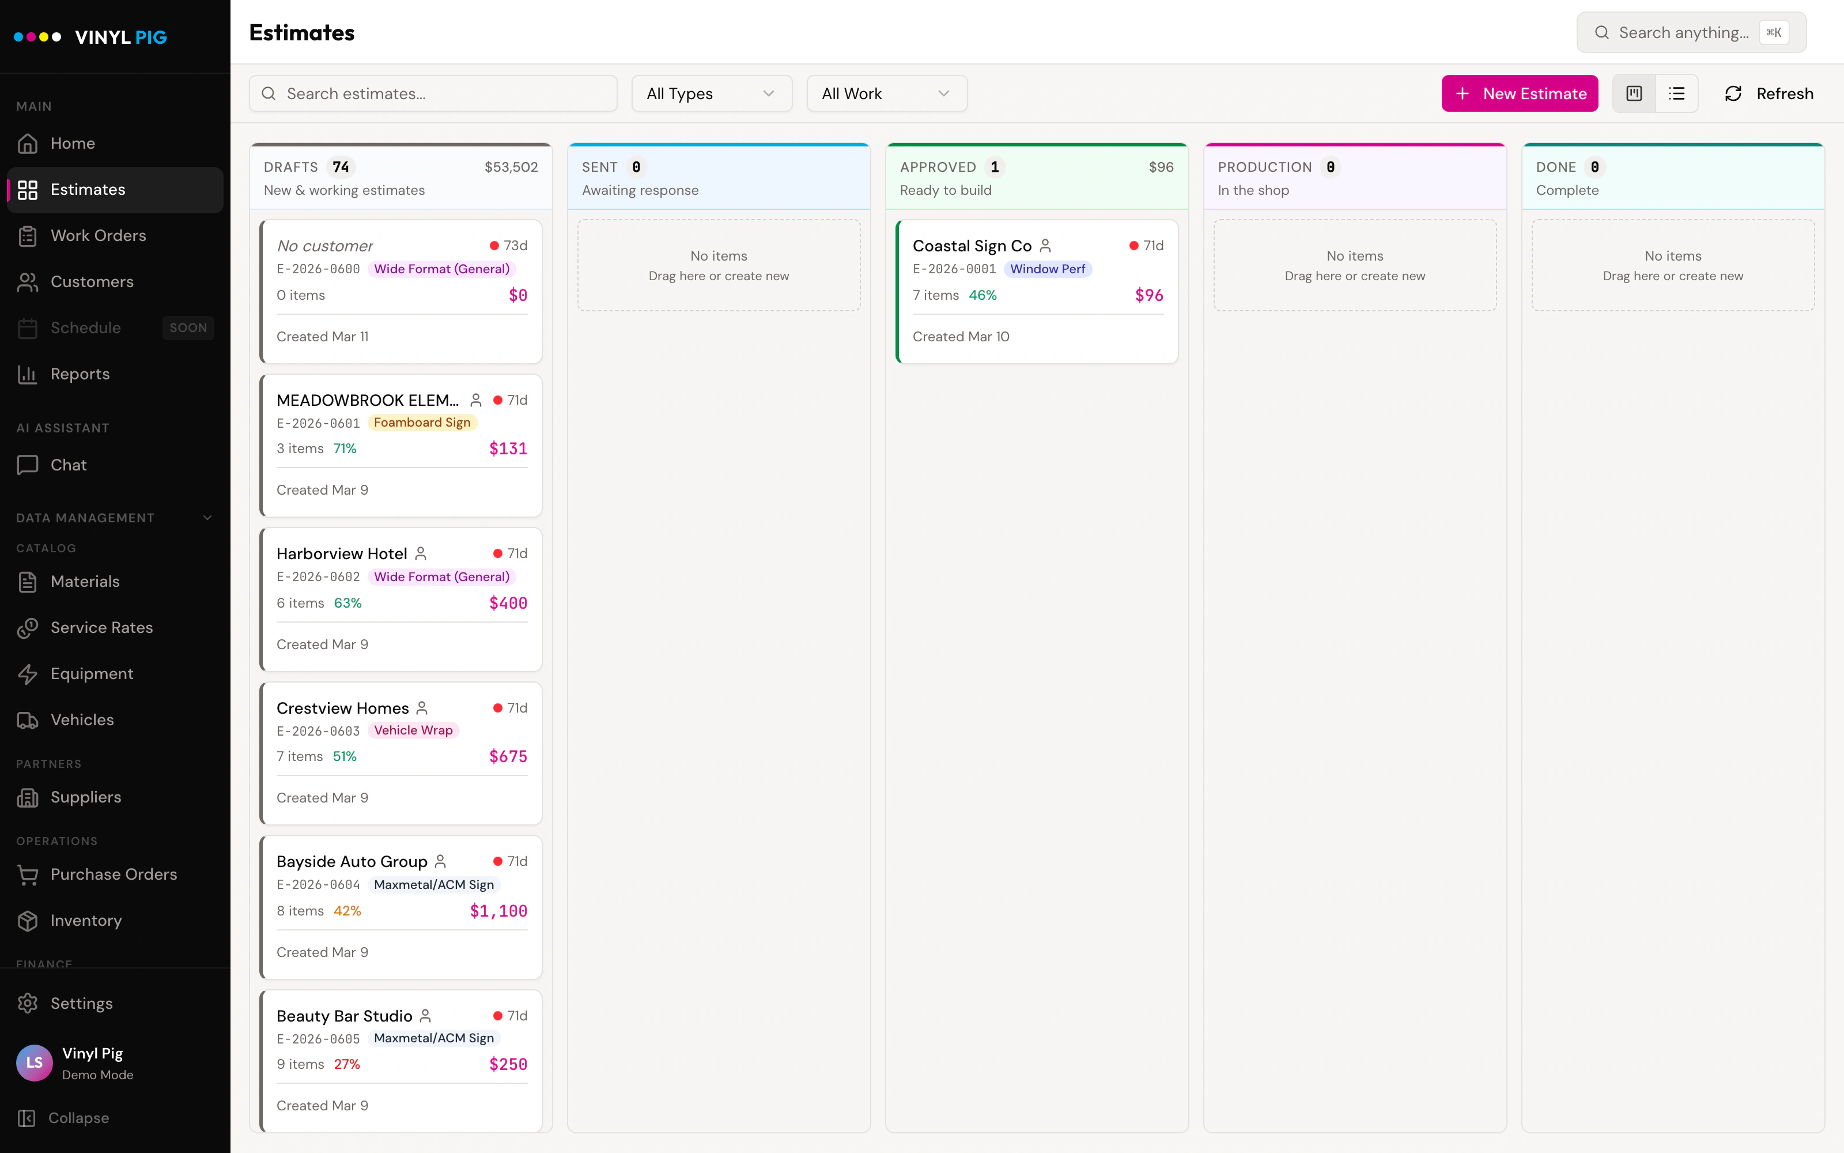Click the Sent column header
This screenshot has height=1153, width=1844.
[x=719, y=177]
